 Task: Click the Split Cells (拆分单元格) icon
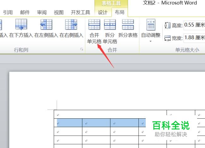[x=110, y=24]
